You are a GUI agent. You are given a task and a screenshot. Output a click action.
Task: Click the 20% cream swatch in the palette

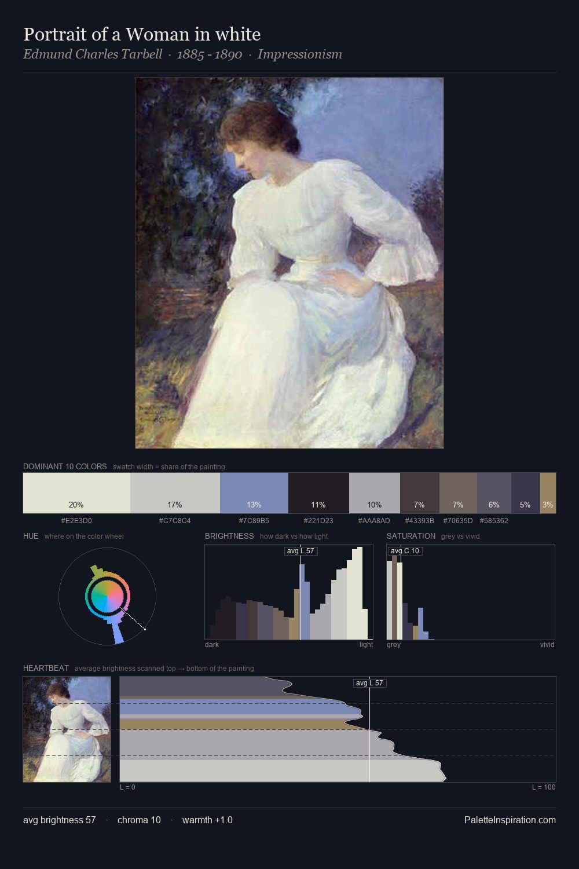(76, 493)
